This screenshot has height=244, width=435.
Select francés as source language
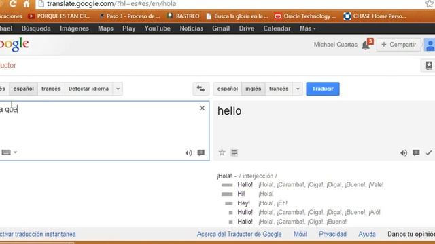pyautogui.click(x=51, y=89)
